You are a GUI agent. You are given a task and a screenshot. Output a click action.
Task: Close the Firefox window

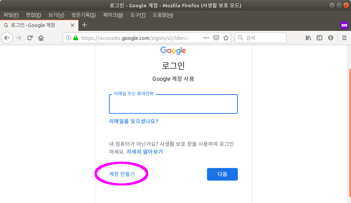[346, 5]
